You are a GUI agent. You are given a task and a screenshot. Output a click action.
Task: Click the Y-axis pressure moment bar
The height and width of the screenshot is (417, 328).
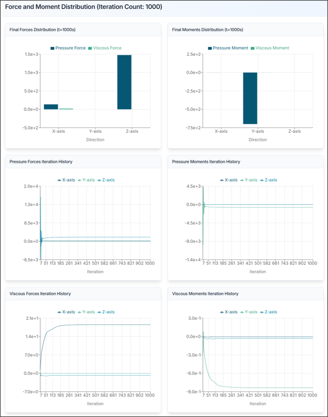pos(250,98)
